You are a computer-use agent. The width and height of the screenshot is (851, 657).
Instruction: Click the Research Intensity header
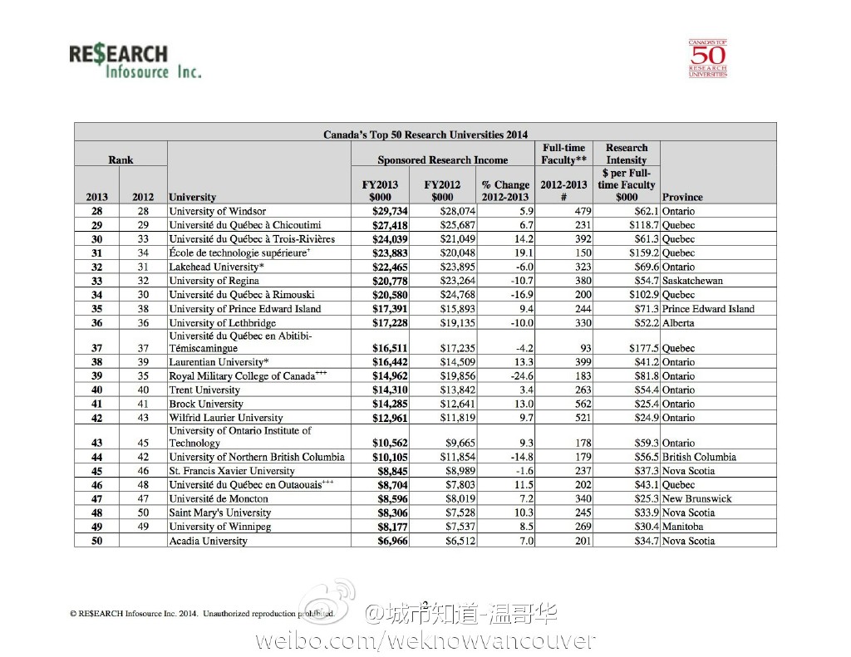(x=627, y=154)
